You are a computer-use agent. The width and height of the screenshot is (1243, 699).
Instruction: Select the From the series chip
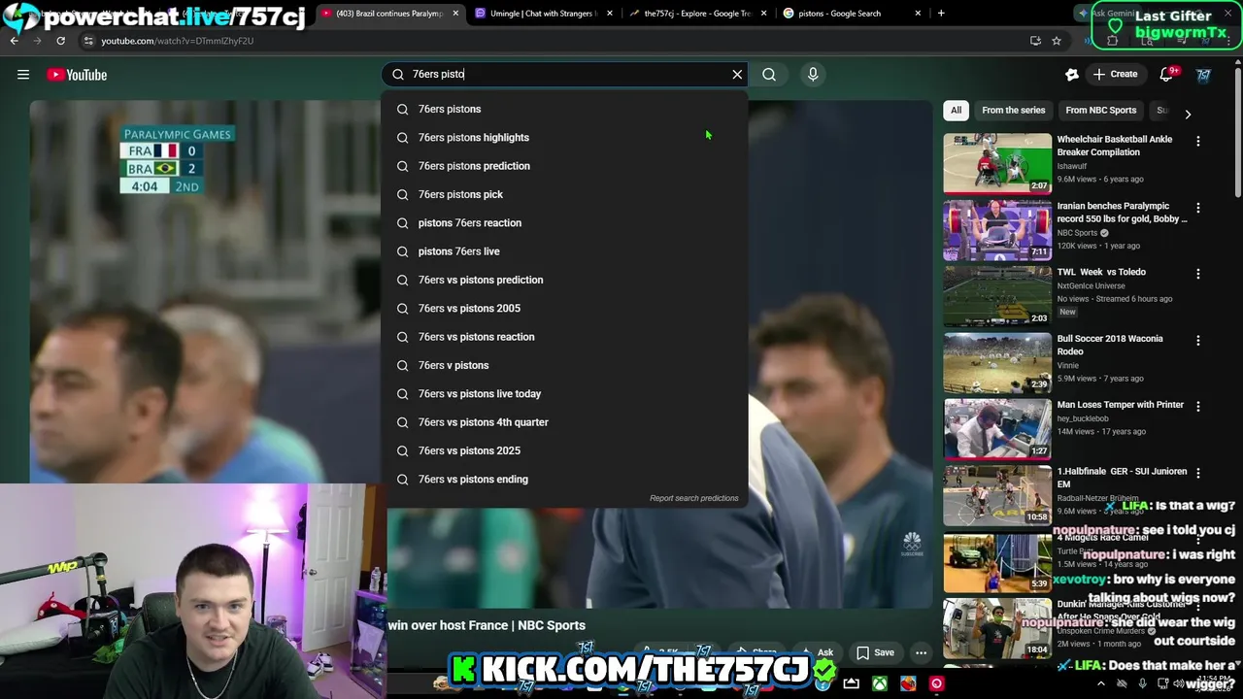pyautogui.click(x=1013, y=110)
